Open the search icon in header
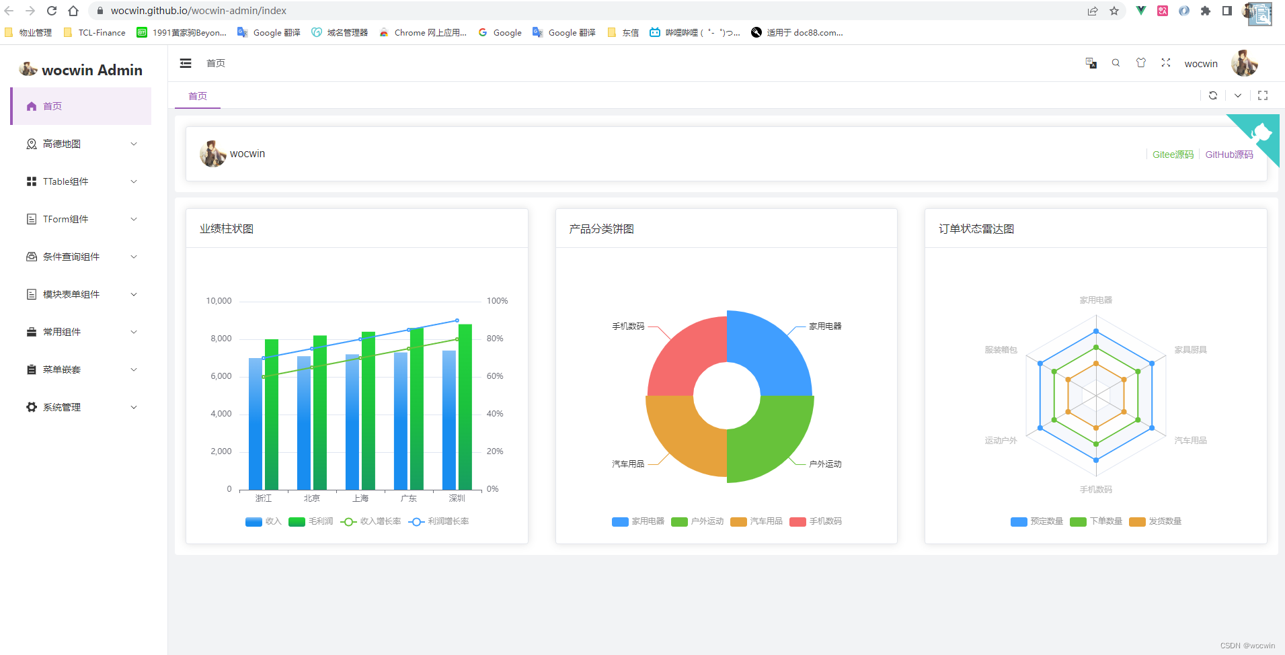 coord(1116,63)
